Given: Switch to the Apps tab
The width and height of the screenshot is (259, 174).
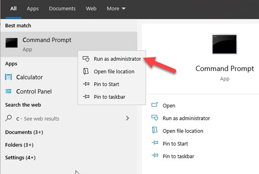Looking at the screenshot, I should pyautogui.click(x=33, y=9).
